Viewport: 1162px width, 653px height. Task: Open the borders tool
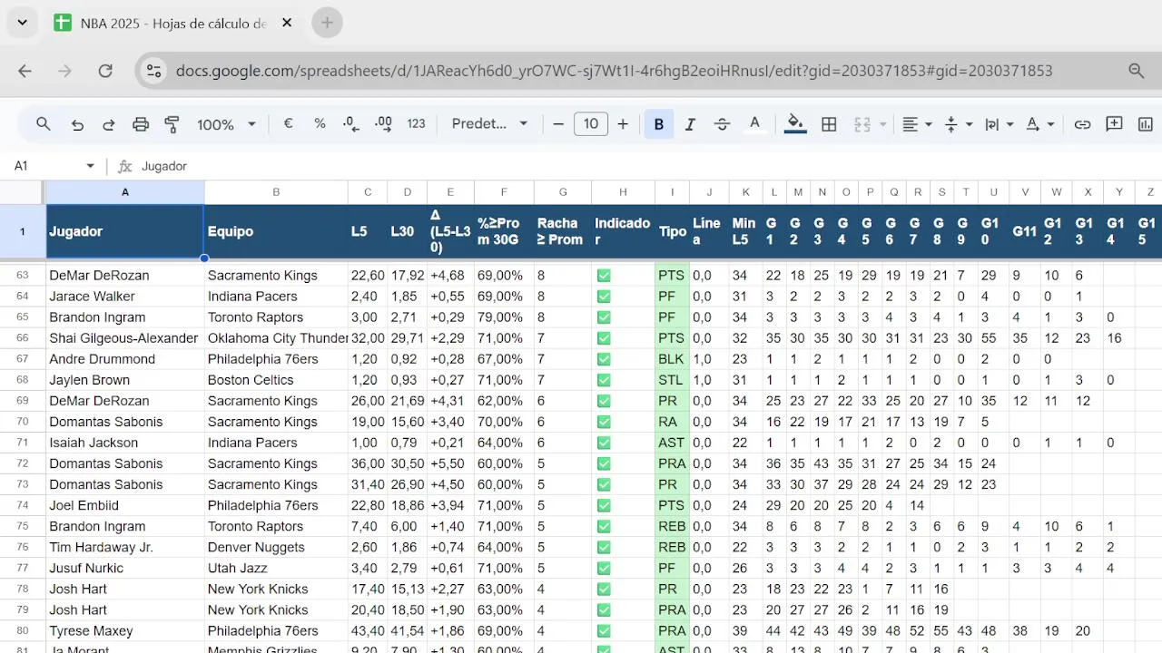(x=829, y=124)
